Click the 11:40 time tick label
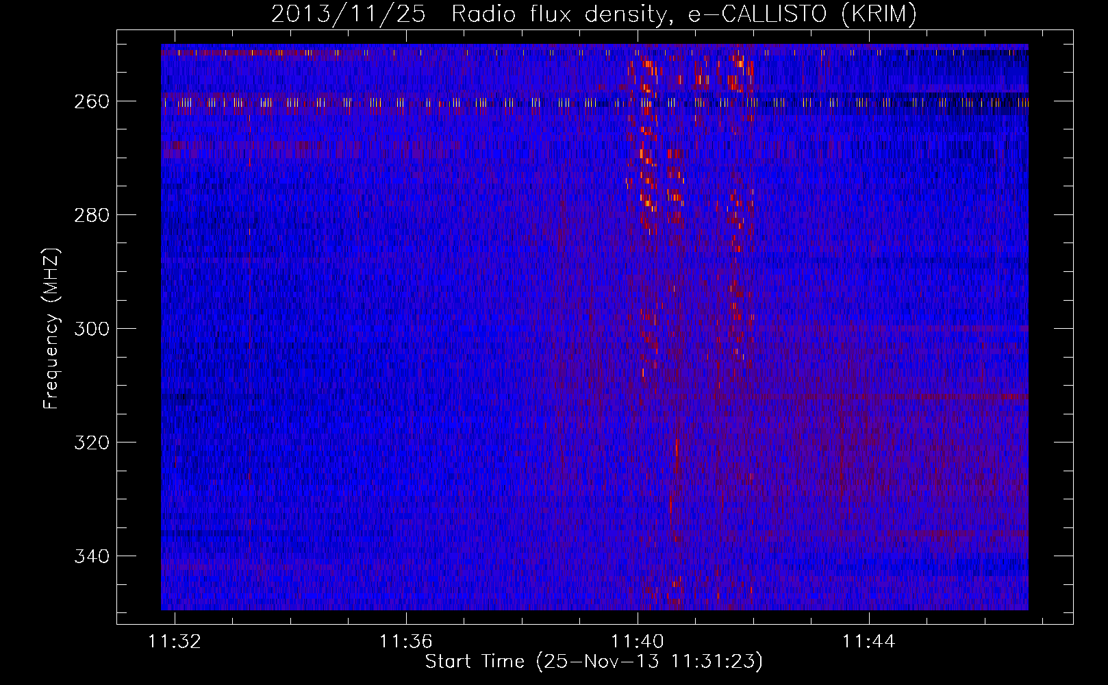Viewport: 1108px width, 685px height. pyautogui.click(x=638, y=642)
